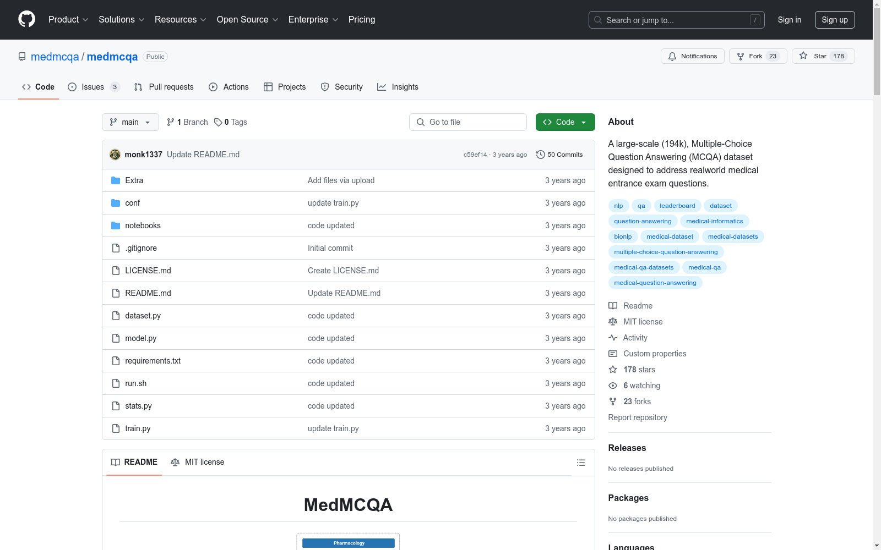Select the README tab

134,462
